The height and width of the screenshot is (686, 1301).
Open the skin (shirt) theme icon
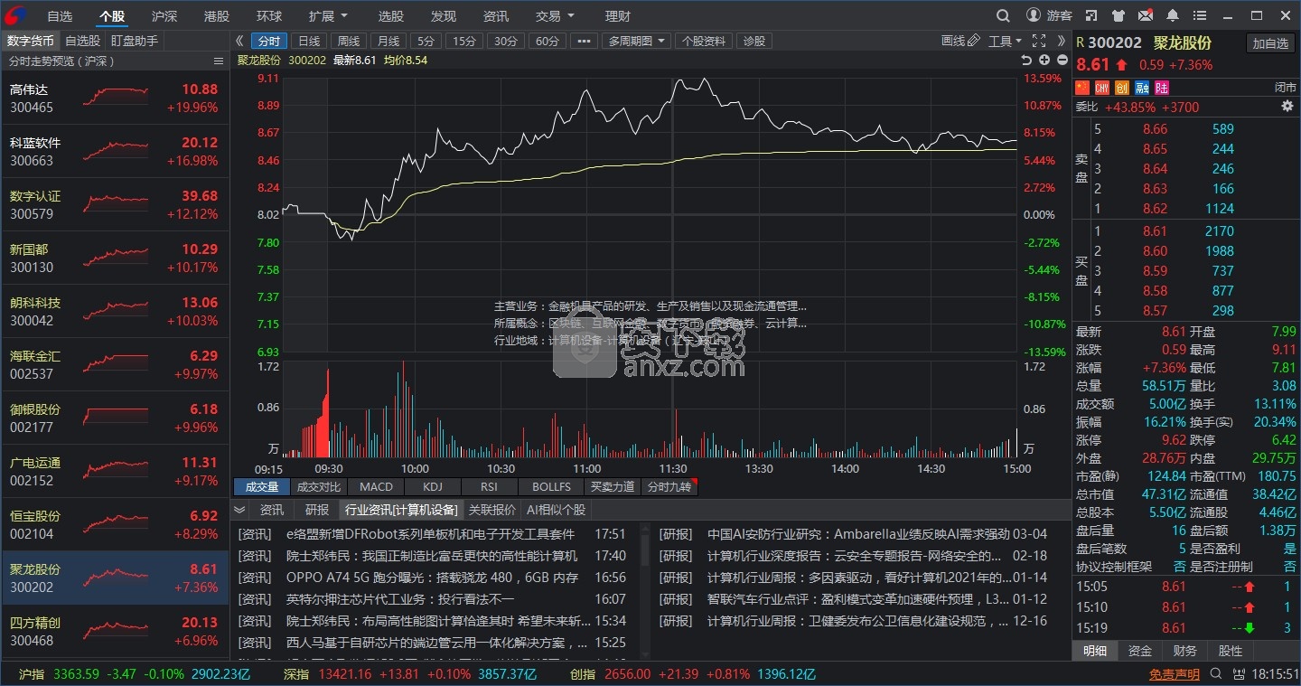pos(1118,15)
